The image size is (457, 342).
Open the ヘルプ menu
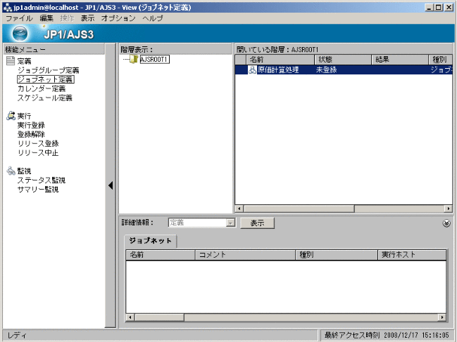click(x=153, y=18)
